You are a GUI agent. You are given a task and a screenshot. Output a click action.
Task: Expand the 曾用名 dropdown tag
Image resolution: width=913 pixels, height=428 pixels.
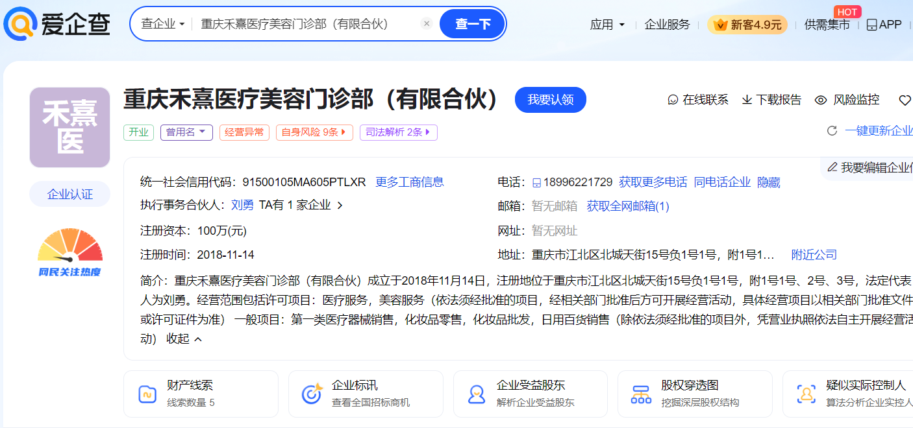pyautogui.click(x=186, y=132)
